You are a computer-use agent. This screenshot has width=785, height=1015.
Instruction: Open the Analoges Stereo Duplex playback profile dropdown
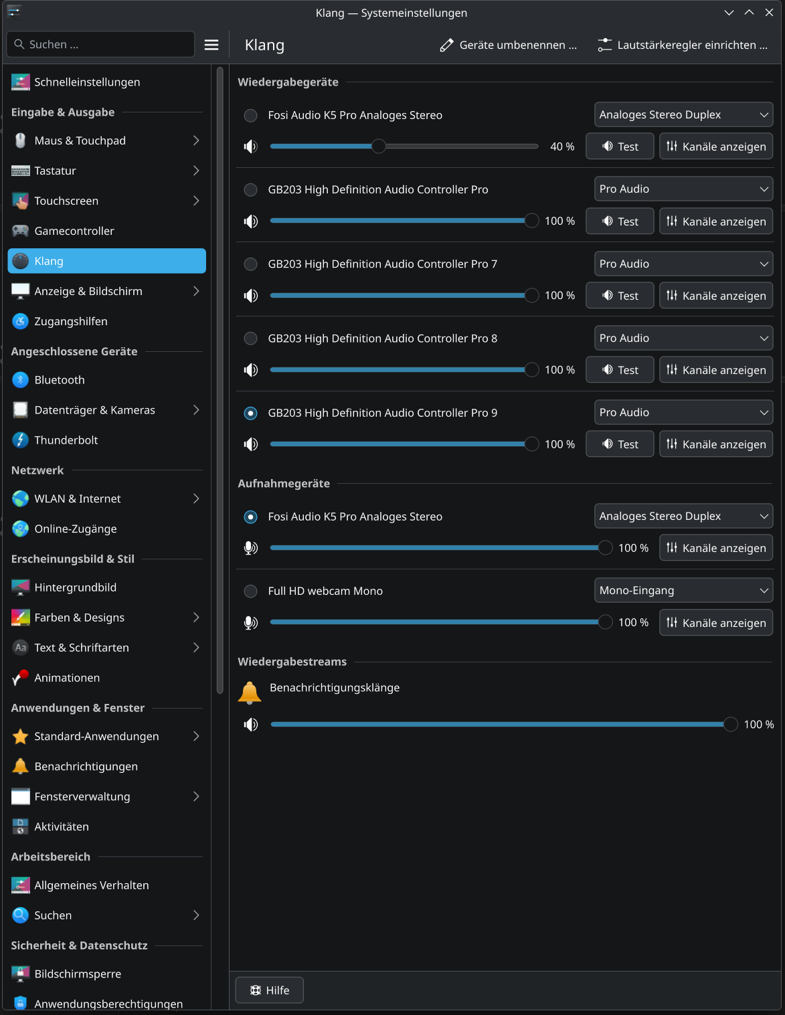pyautogui.click(x=683, y=114)
